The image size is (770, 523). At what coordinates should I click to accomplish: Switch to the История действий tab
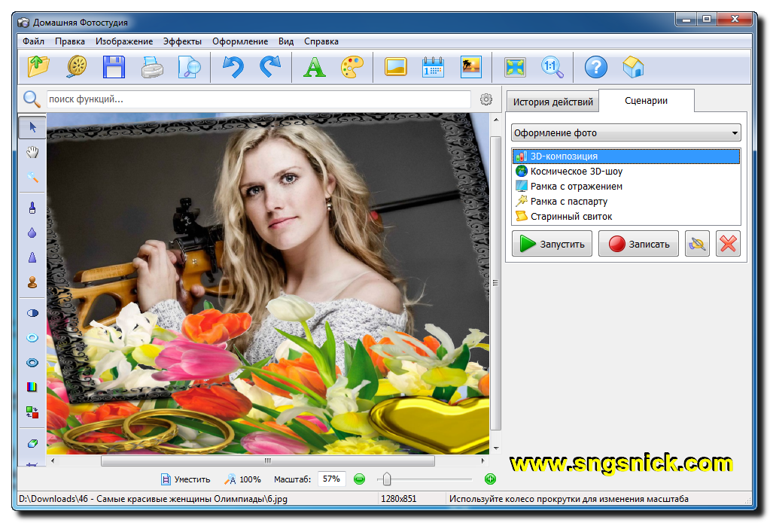(553, 102)
